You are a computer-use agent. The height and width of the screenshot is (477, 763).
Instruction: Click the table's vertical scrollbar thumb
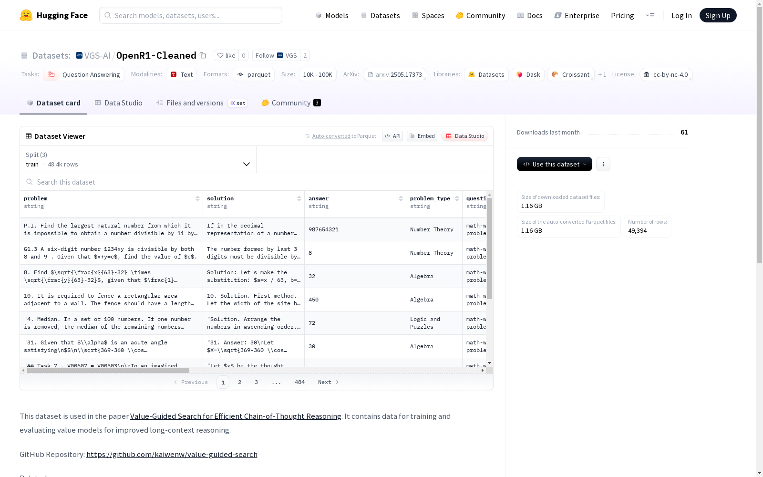(489, 249)
